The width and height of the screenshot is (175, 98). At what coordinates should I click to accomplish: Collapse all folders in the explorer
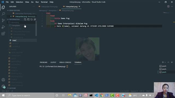coord(35,19)
